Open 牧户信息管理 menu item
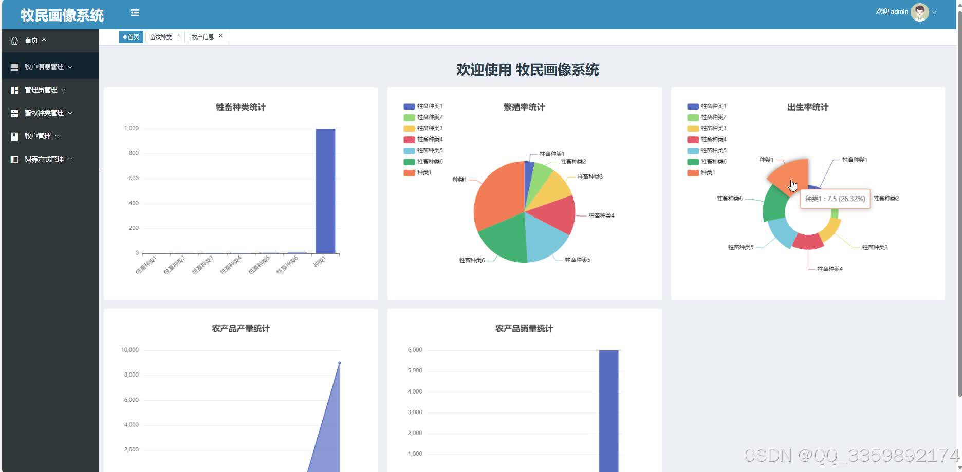The width and height of the screenshot is (962, 472). pos(50,67)
